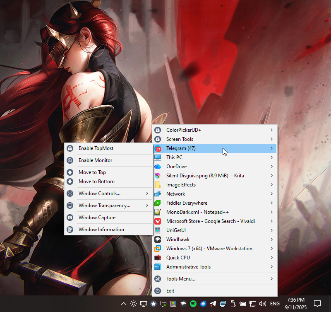Click the Spotify icon in system tray
Viewport: 331px width, 312px height.
[x=193, y=304]
